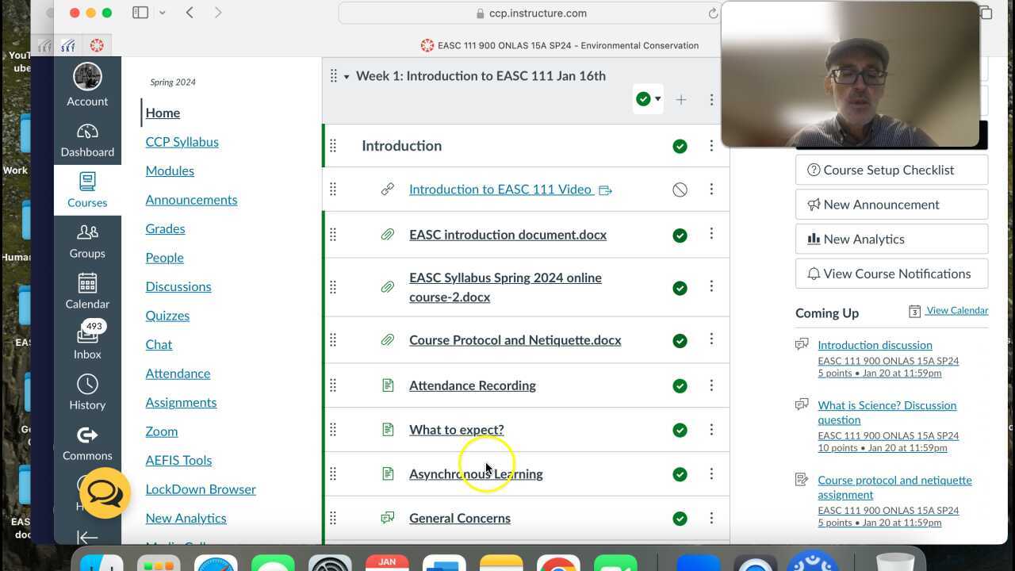Open Grades from the course menu
Screen dimensions: 1015x571
click(x=165, y=228)
